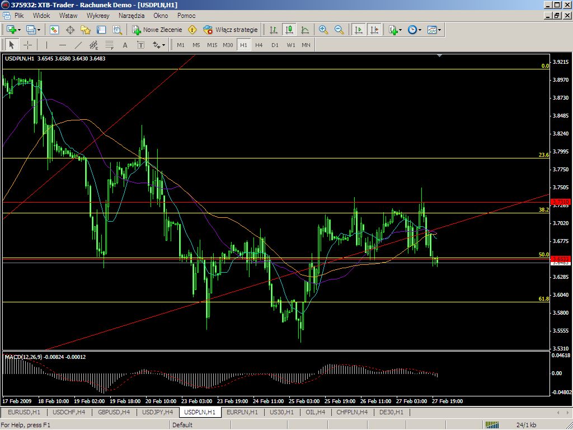Toggle the chart auto scroll button

(x=359, y=30)
